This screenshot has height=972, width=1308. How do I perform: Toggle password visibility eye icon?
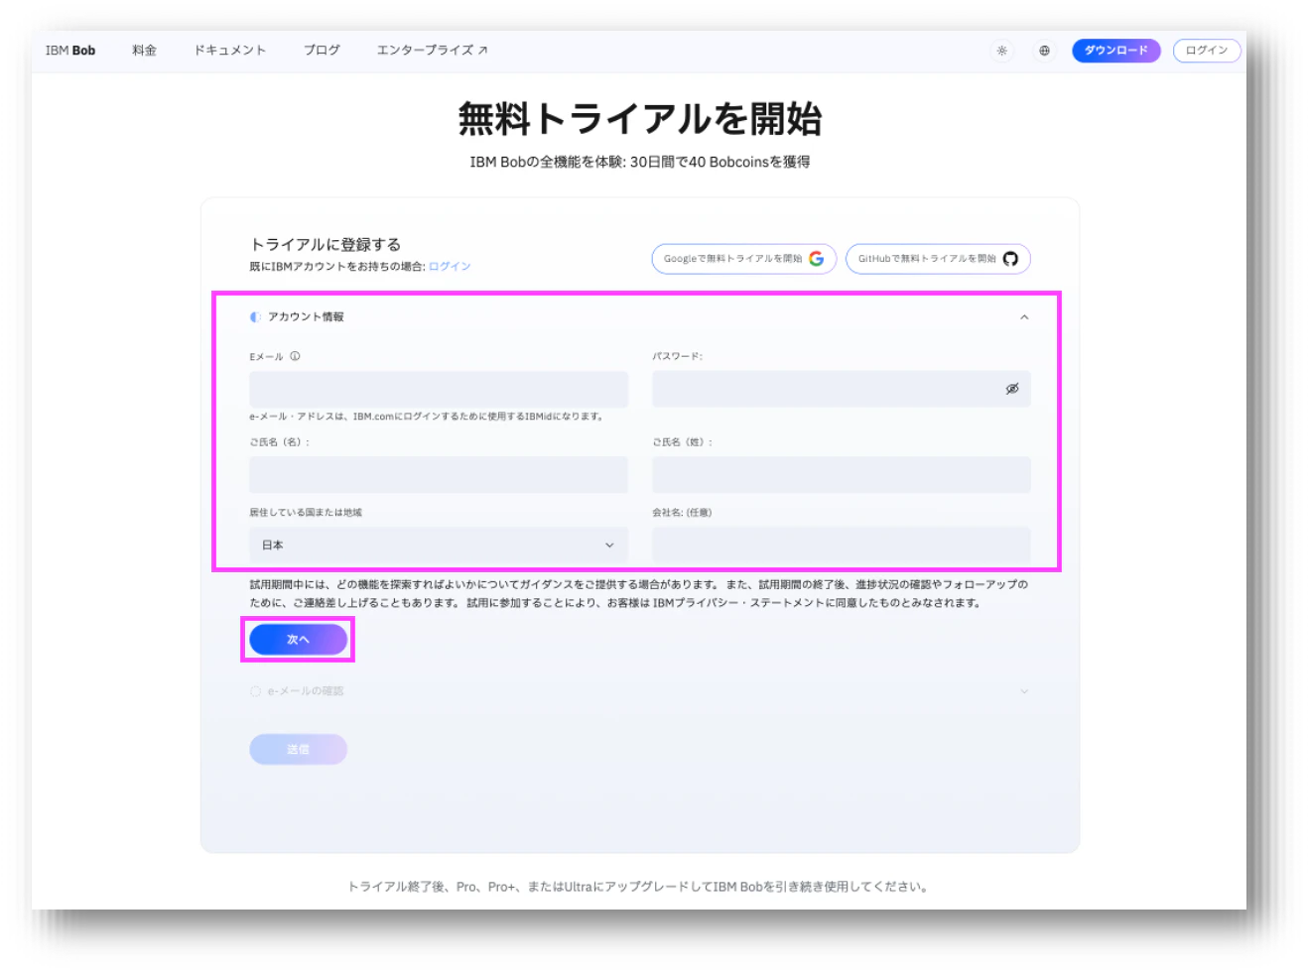pyautogui.click(x=1012, y=389)
